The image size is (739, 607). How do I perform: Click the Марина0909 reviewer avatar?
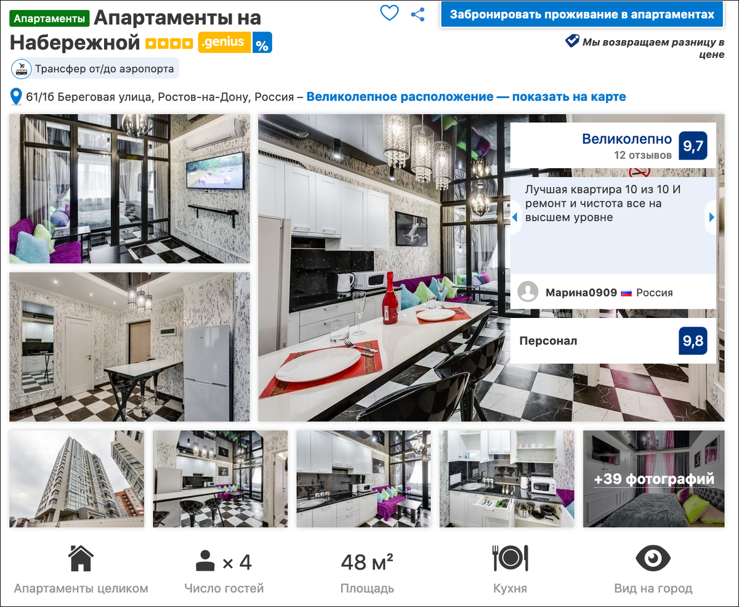(528, 292)
